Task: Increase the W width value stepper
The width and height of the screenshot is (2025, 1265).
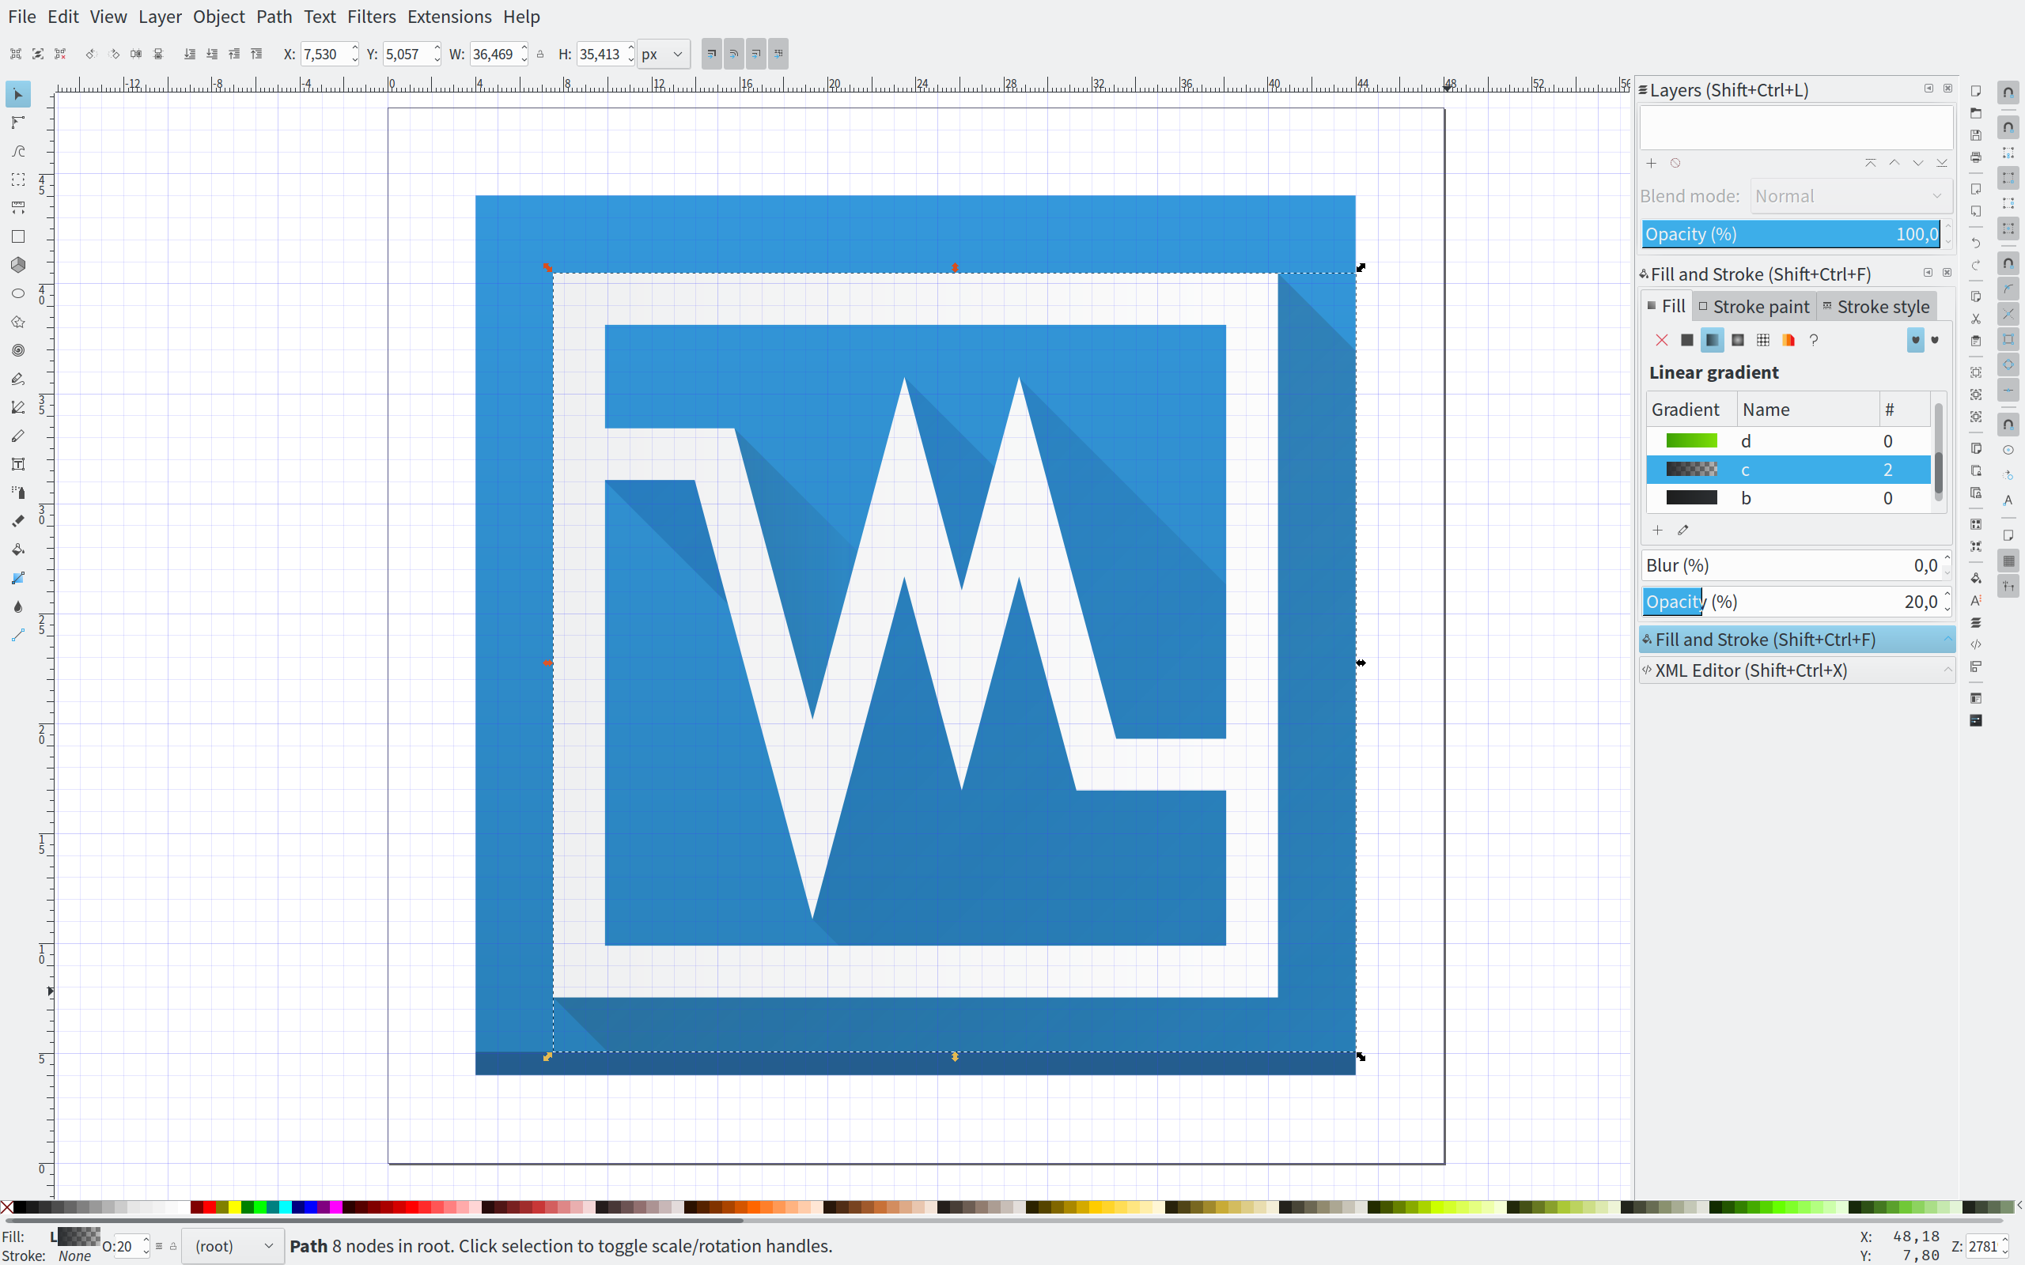Action: [x=524, y=48]
